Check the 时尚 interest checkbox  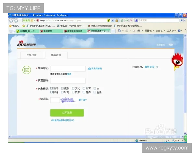(62, 92)
